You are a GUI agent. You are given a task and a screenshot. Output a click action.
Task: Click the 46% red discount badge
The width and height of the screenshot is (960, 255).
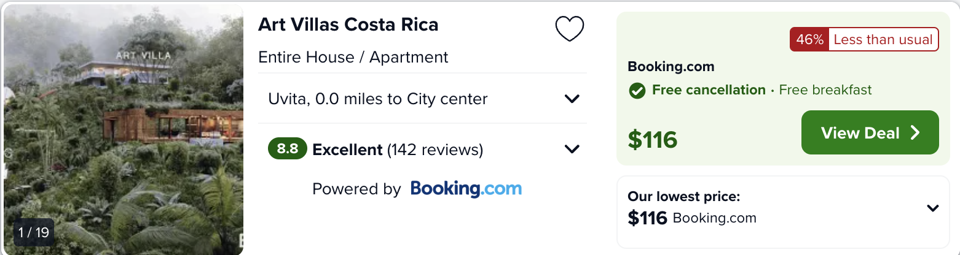tap(809, 40)
